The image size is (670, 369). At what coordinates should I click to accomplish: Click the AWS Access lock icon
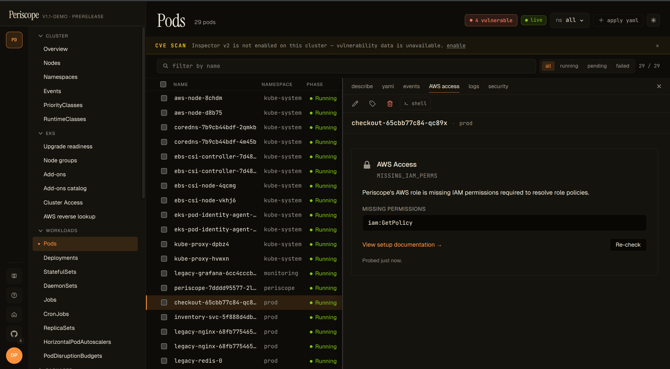(367, 165)
